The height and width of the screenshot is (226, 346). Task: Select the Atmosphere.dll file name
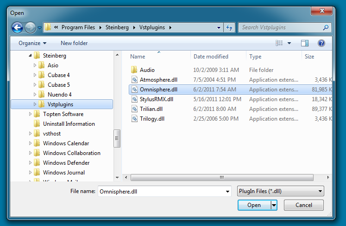pos(159,80)
